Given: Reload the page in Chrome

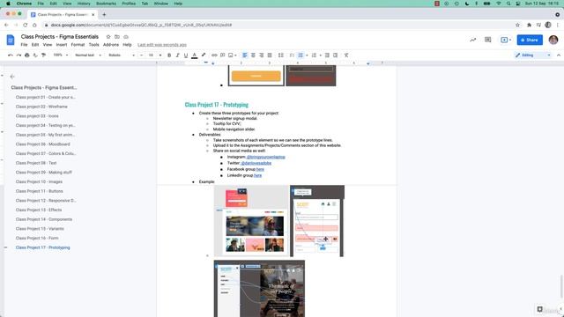Looking at the screenshot, I should click(x=26, y=25).
